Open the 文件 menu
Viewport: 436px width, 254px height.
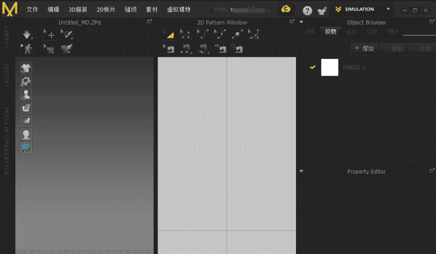click(x=33, y=10)
